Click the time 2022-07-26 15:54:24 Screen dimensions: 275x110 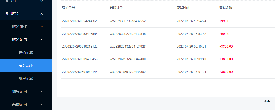191,21
